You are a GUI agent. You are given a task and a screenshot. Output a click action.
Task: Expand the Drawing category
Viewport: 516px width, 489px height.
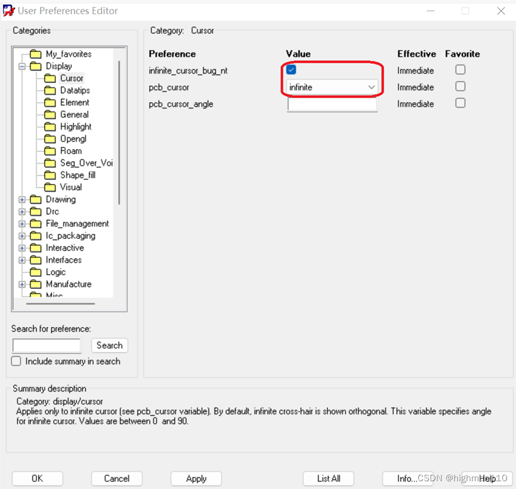click(x=22, y=199)
